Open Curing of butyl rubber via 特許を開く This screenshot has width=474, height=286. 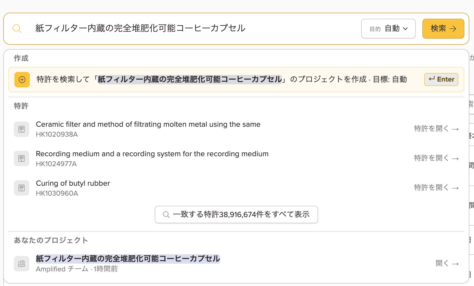pos(436,188)
